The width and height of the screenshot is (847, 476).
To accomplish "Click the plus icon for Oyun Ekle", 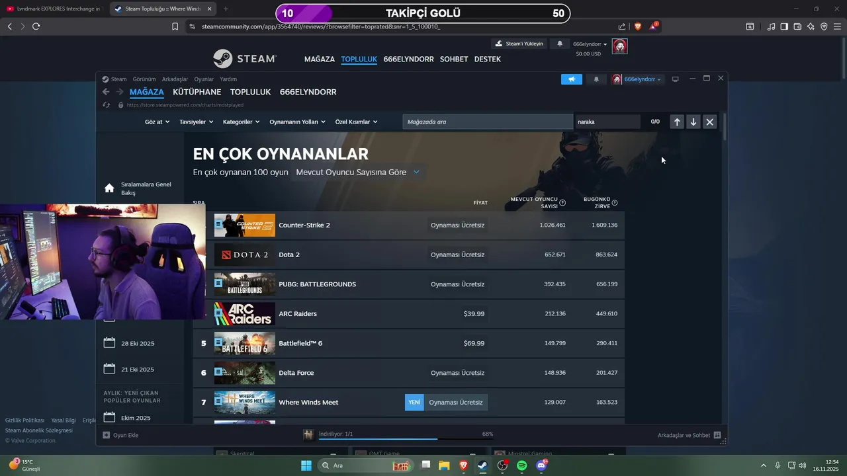I will [x=106, y=435].
